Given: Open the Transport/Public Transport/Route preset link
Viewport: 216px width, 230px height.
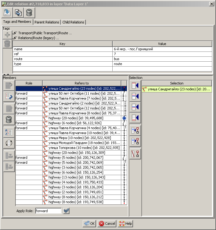Looking at the screenshot, I should tap(45, 33).
